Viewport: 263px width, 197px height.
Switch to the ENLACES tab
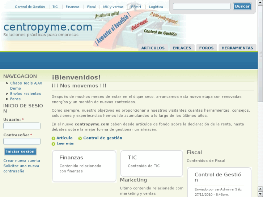182,48
